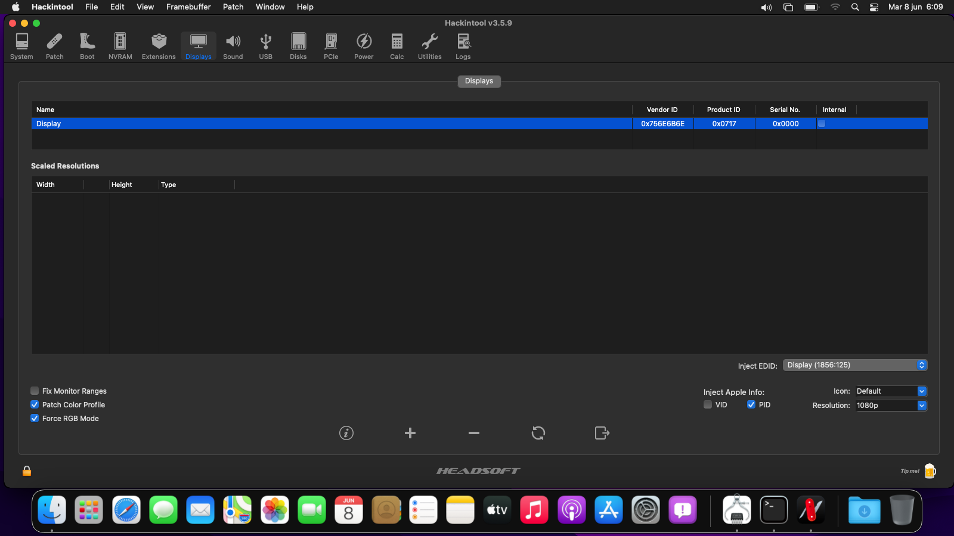
Task: Switch to the Boot section
Action: [x=87, y=46]
